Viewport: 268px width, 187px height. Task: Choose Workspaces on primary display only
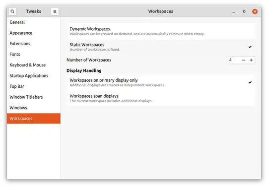pyautogui.click(x=161, y=82)
